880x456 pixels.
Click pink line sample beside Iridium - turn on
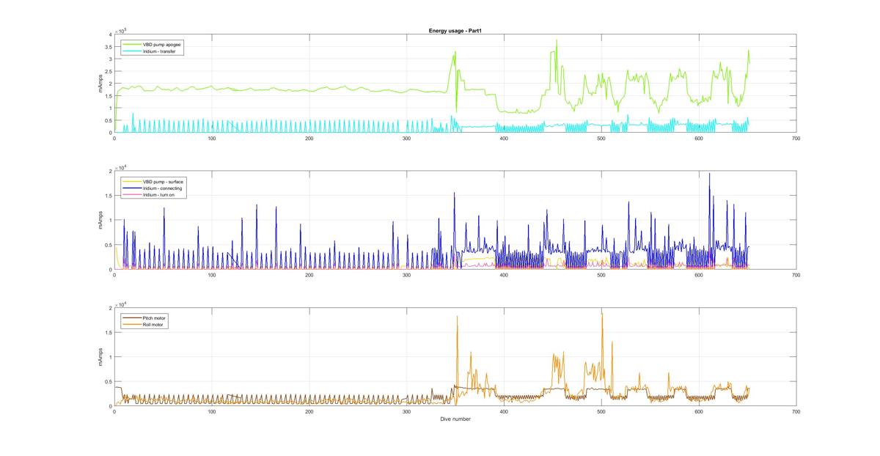[131, 196]
